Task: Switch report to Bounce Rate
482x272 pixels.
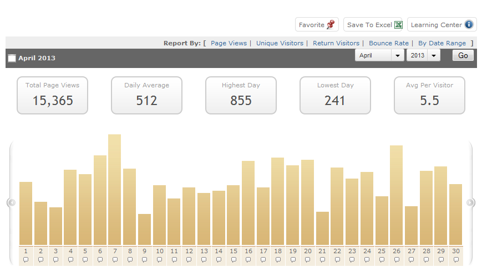Action: coord(389,43)
